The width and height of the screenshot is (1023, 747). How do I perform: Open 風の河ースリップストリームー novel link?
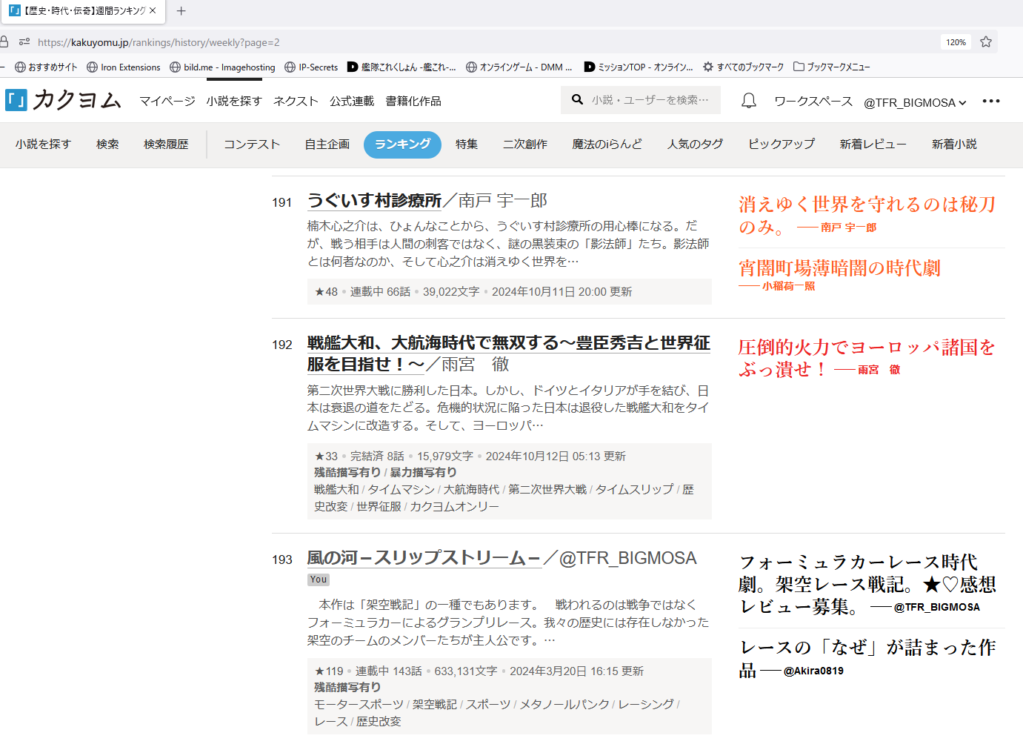click(424, 558)
